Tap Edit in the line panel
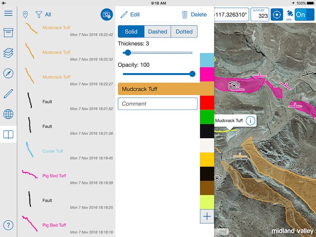This screenshot has height=237, width=316. point(130,14)
